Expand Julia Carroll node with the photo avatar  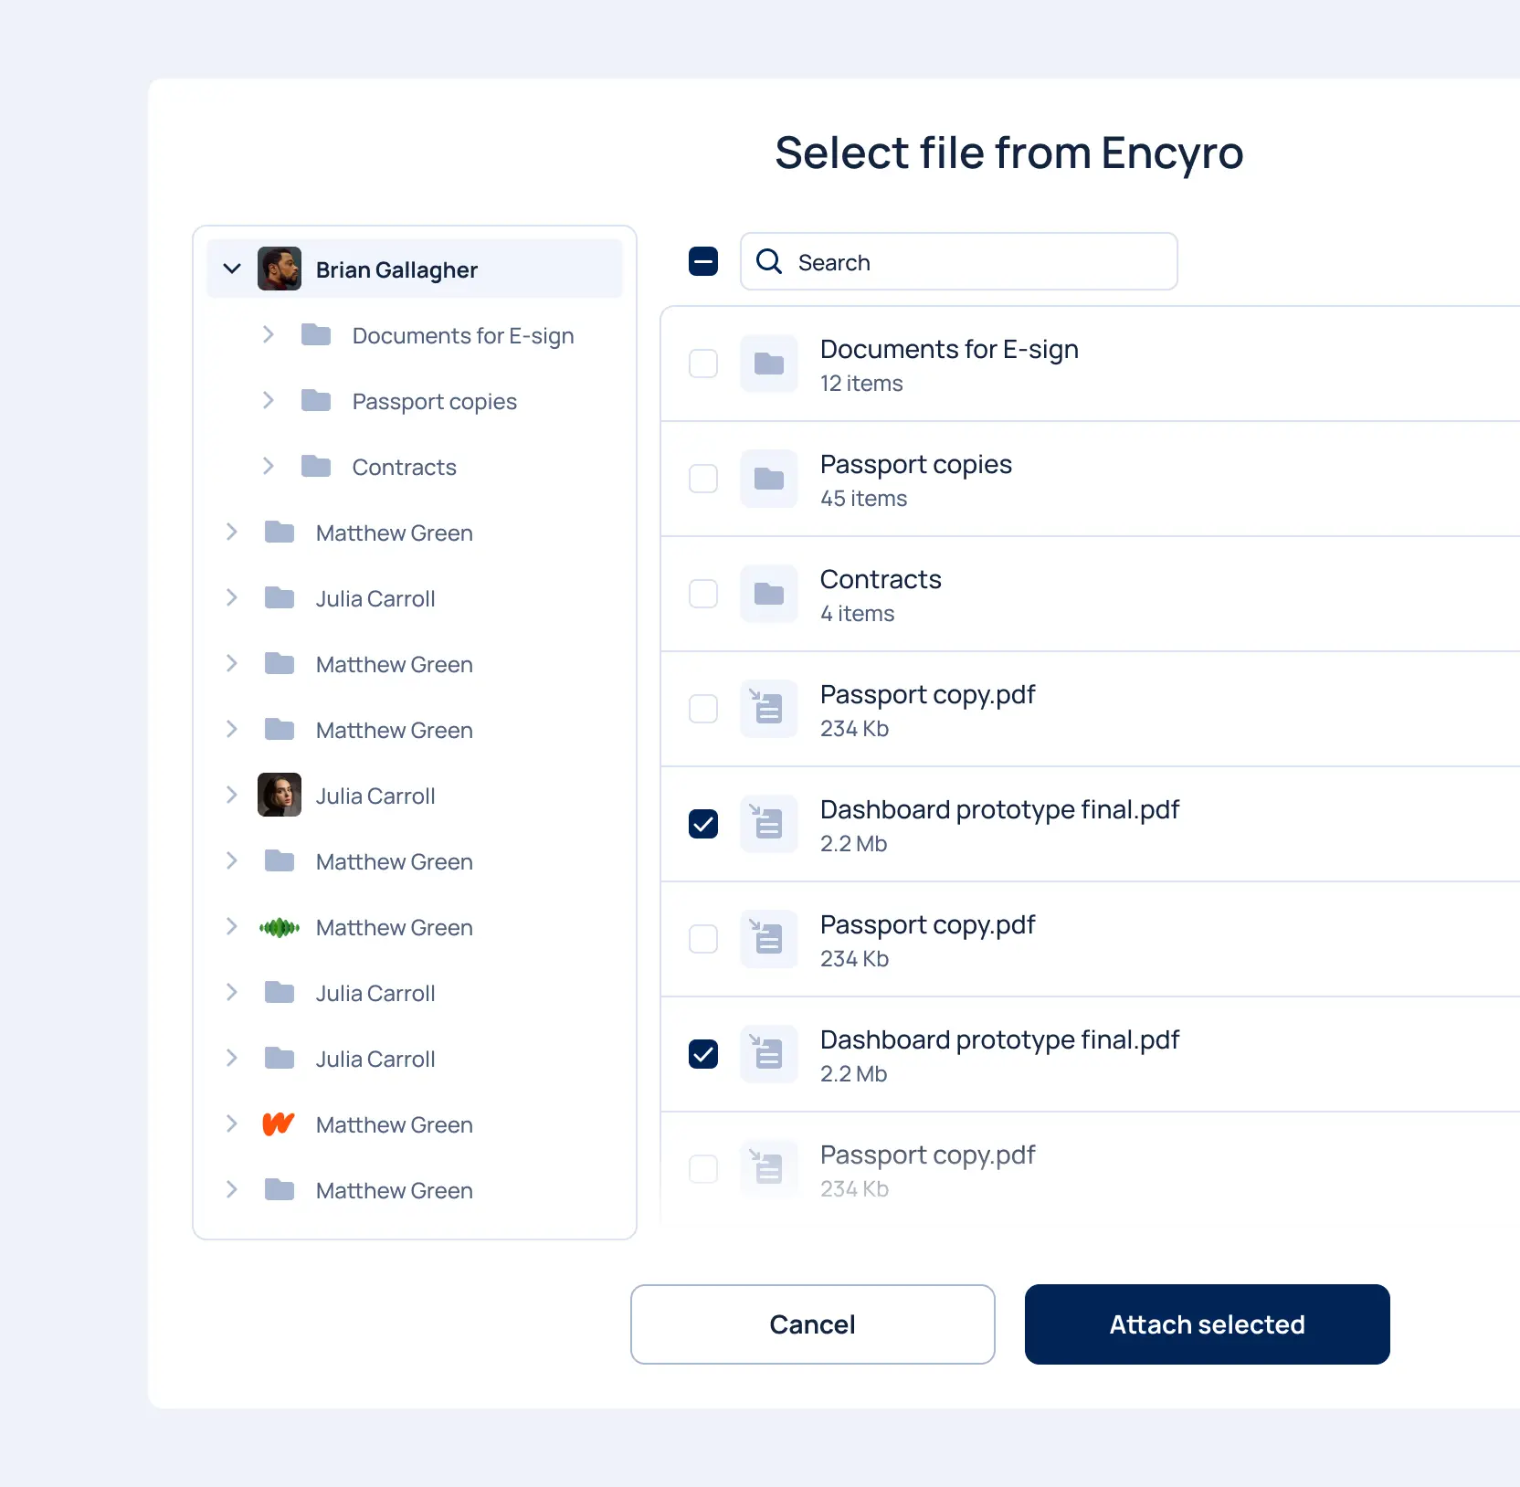tap(232, 795)
